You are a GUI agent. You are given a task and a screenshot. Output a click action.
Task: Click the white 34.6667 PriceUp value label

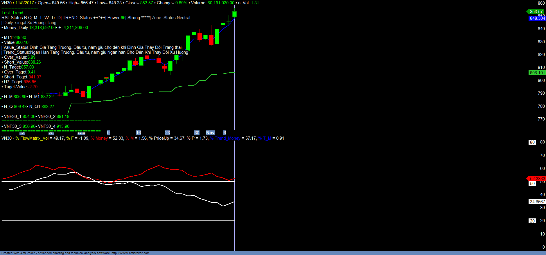[x=537, y=202]
